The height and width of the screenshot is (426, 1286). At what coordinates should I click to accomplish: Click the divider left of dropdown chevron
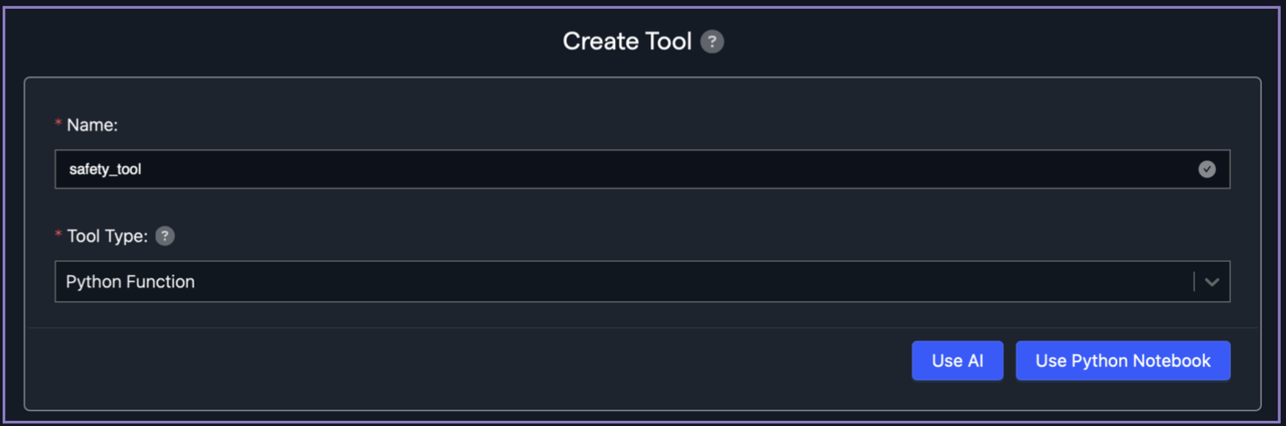(x=1193, y=282)
